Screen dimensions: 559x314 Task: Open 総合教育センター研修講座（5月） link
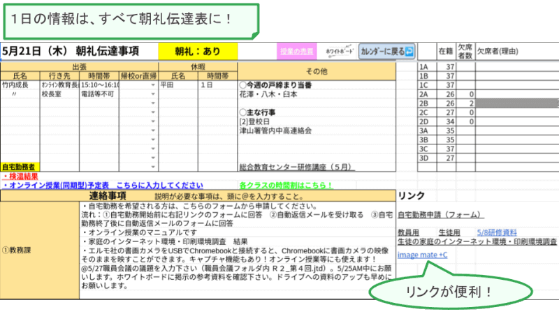pyautogui.click(x=296, y=167)
